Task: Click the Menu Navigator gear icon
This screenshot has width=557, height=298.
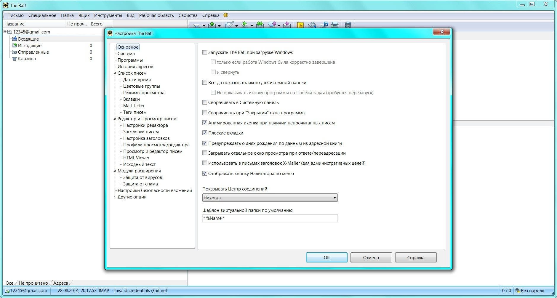Action: 225,15
